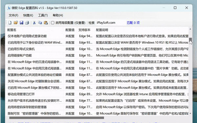Select row 关闭 Microsoft Edge 时删除展台会话
Screen dimensions: 197x123
tap(97, 81)
